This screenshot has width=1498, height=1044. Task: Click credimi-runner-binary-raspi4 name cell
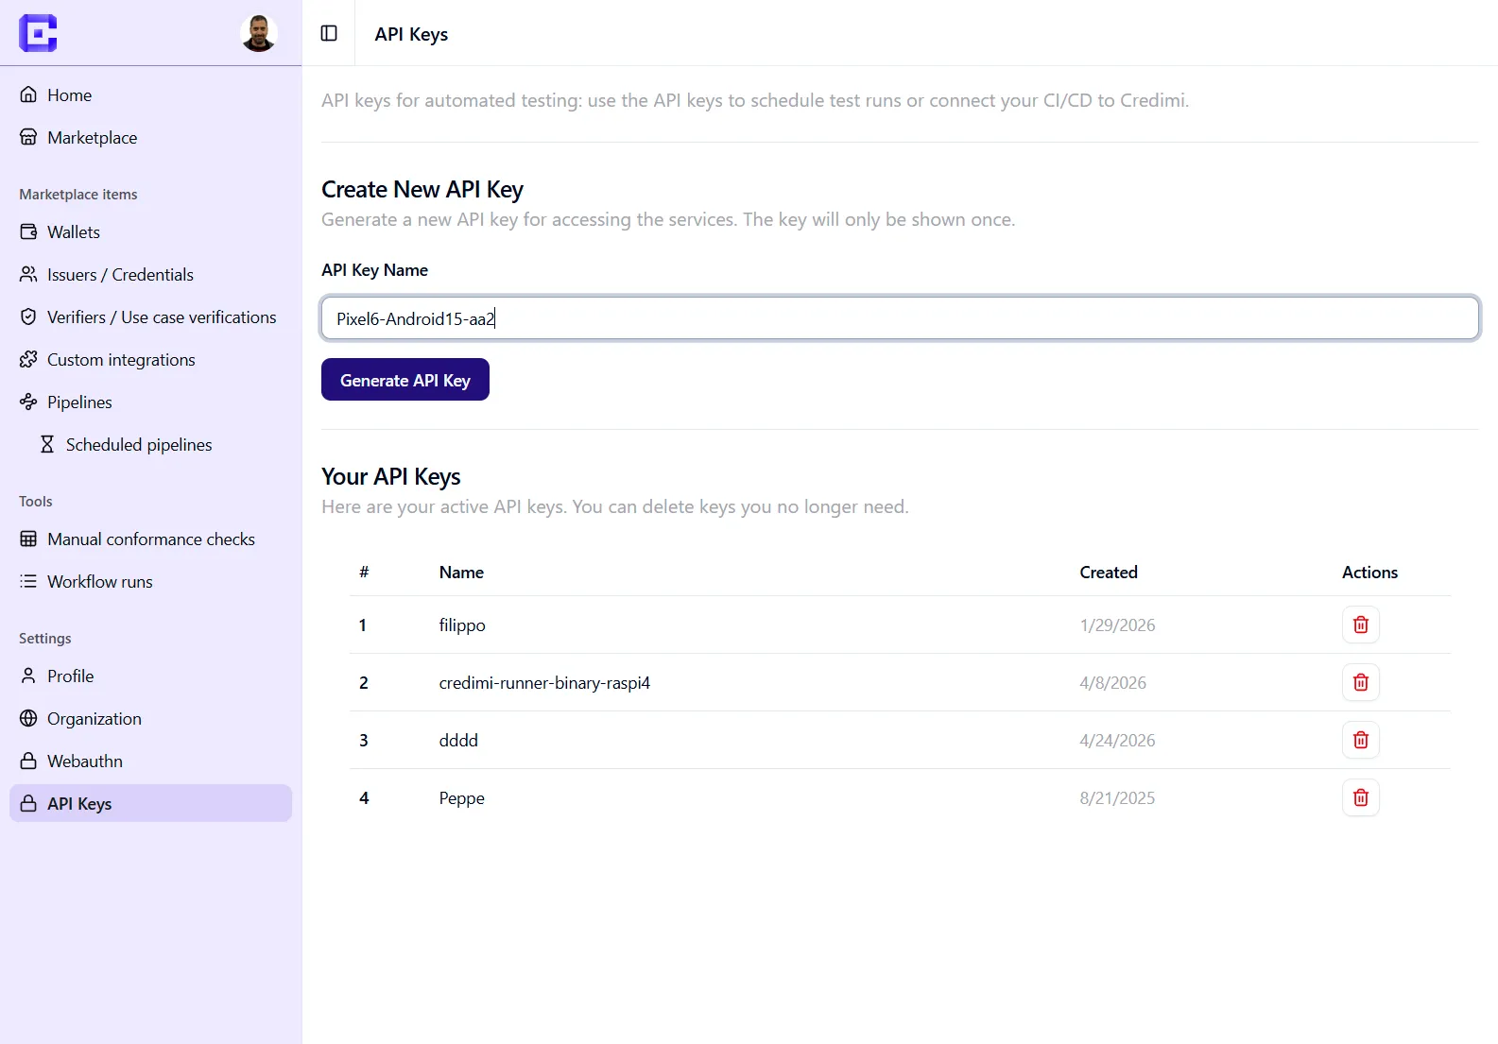point(544,682)
